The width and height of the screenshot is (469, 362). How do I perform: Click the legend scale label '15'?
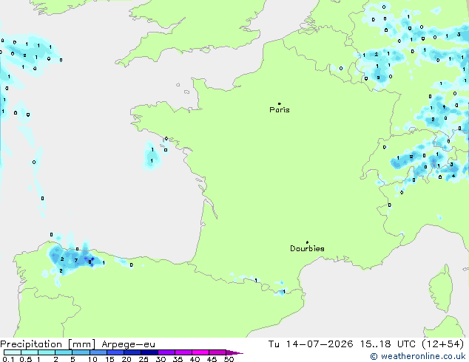[x=109, y=359]
